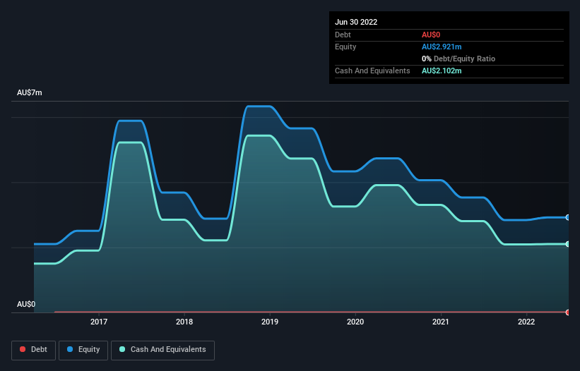
Task: Click the Jun 30 2022 tooltip date
Action: 356,22
